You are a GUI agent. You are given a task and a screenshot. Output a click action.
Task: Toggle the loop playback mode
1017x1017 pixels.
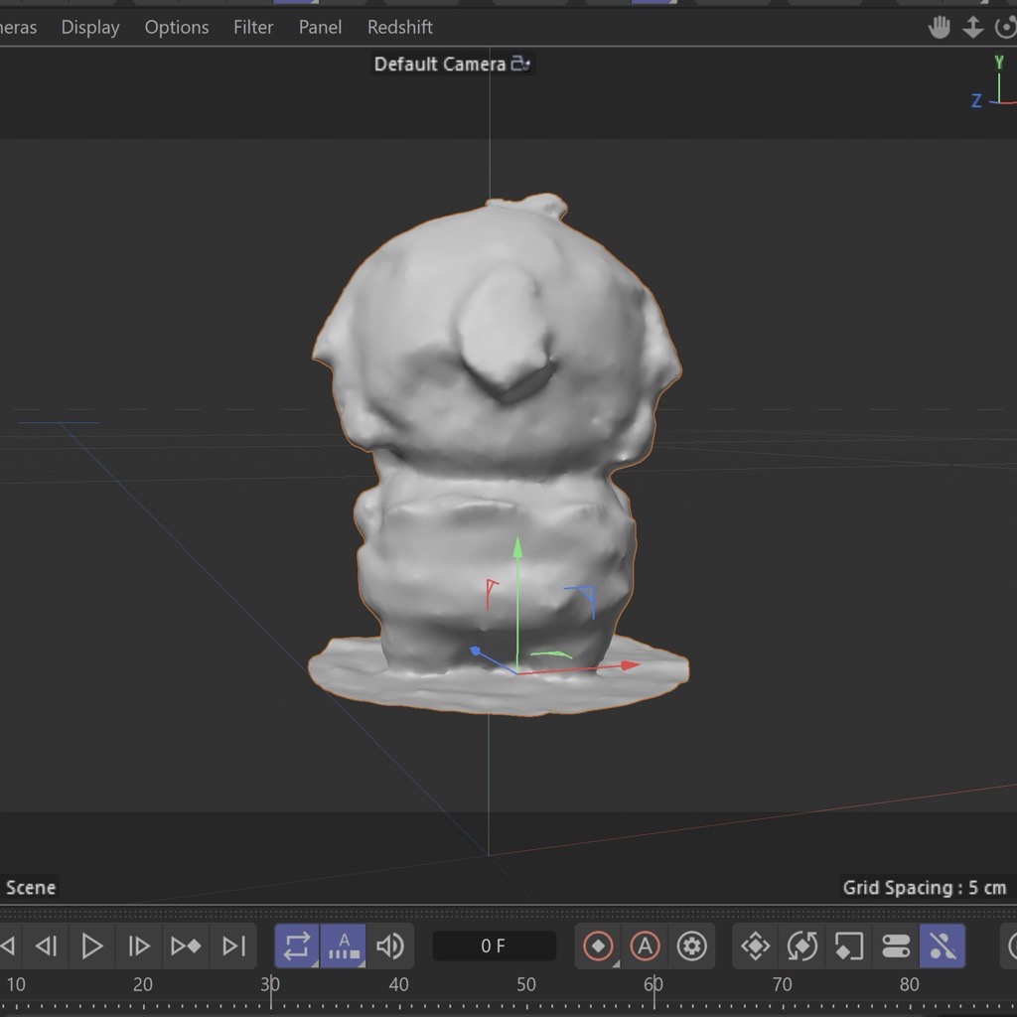[x=296, y=946]
